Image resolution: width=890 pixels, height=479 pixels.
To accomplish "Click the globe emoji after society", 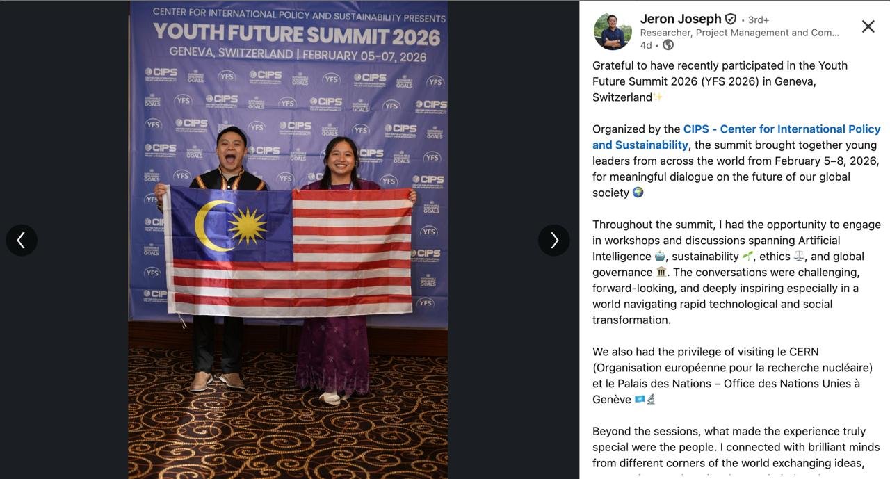I will [638, 193].
